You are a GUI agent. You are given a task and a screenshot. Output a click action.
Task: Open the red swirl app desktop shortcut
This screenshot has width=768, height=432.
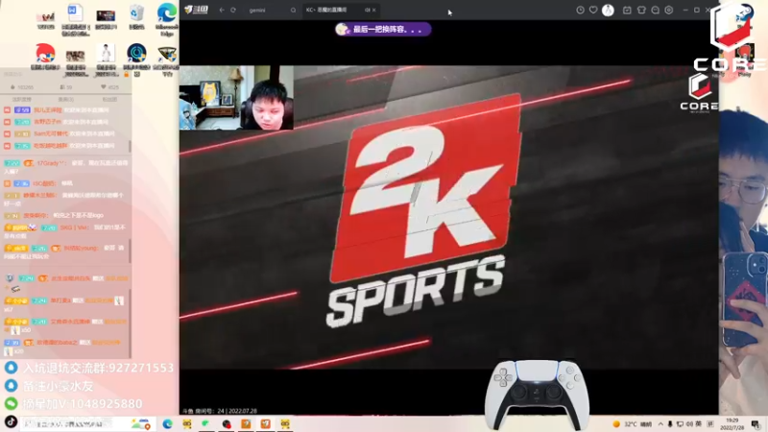pyautogui.click(x=45, y=57)
